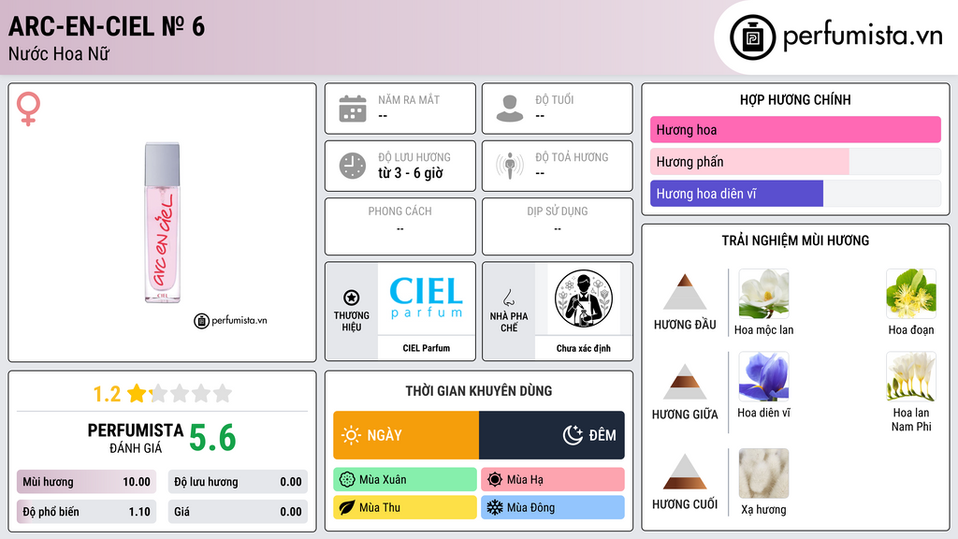
Task: Click the sillage person icon beside Độ toả hương
Action: pyautogui.click(x=510, y=166)
